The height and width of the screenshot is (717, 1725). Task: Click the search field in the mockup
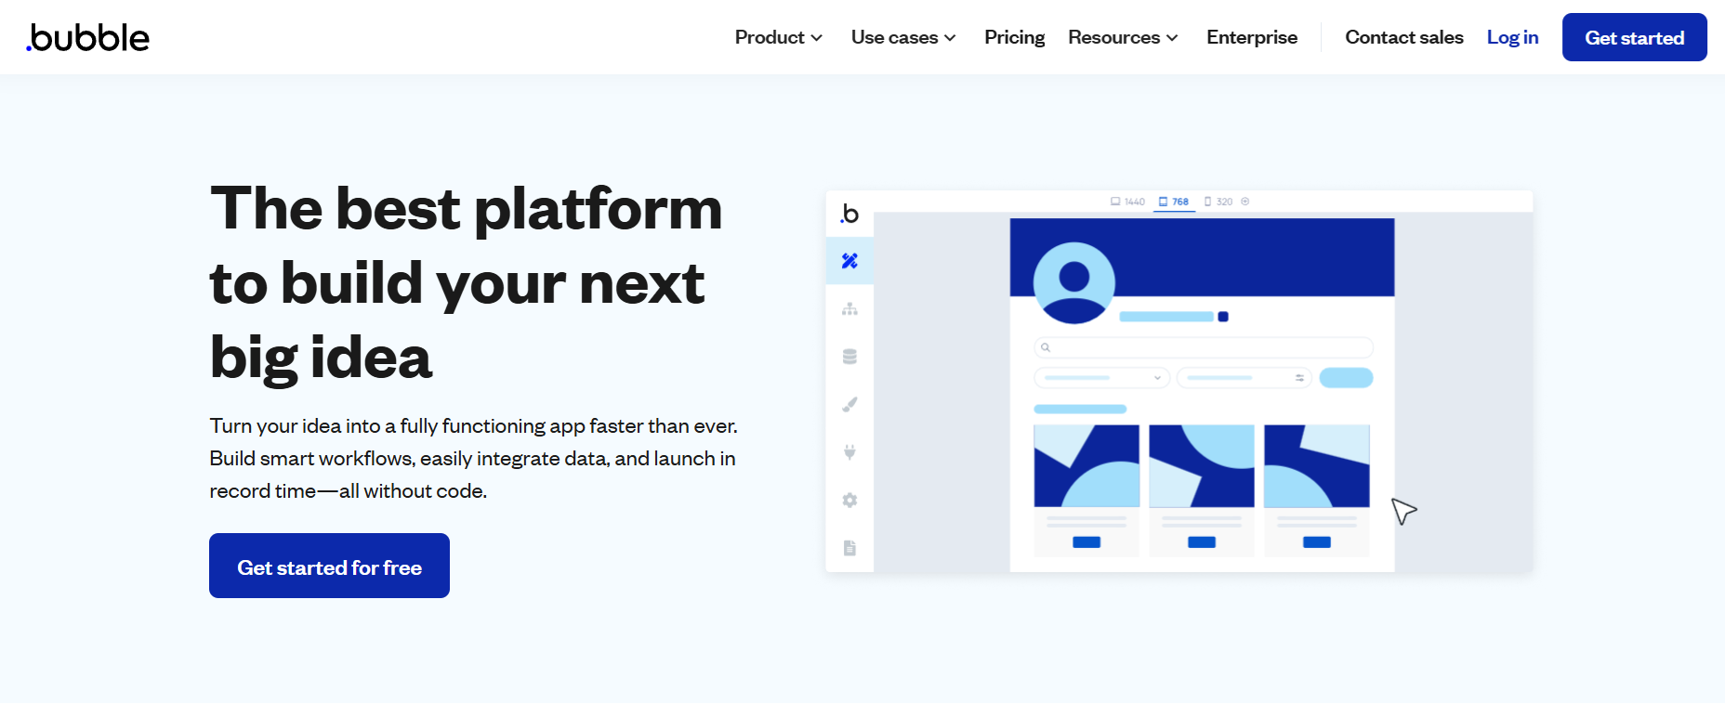1204,347
